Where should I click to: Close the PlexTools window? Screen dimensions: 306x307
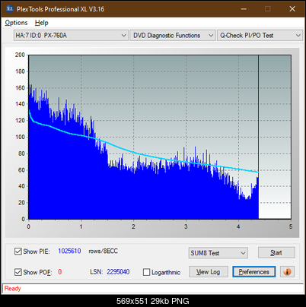(x=292, y=9)
